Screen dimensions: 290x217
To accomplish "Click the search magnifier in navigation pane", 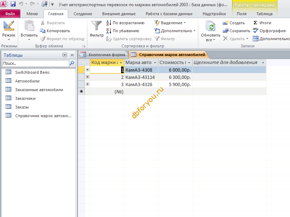I will pos(72,63).
